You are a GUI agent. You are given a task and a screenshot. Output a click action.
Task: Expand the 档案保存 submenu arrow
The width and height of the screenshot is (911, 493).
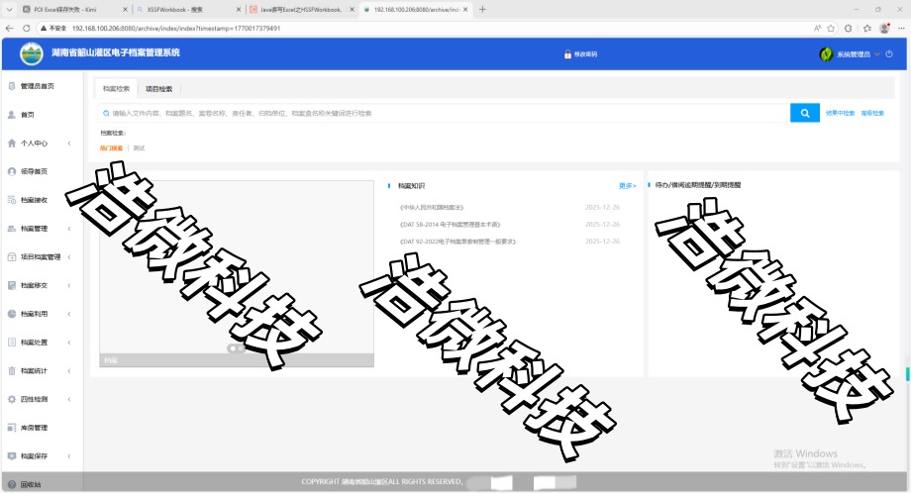(69, 455)
